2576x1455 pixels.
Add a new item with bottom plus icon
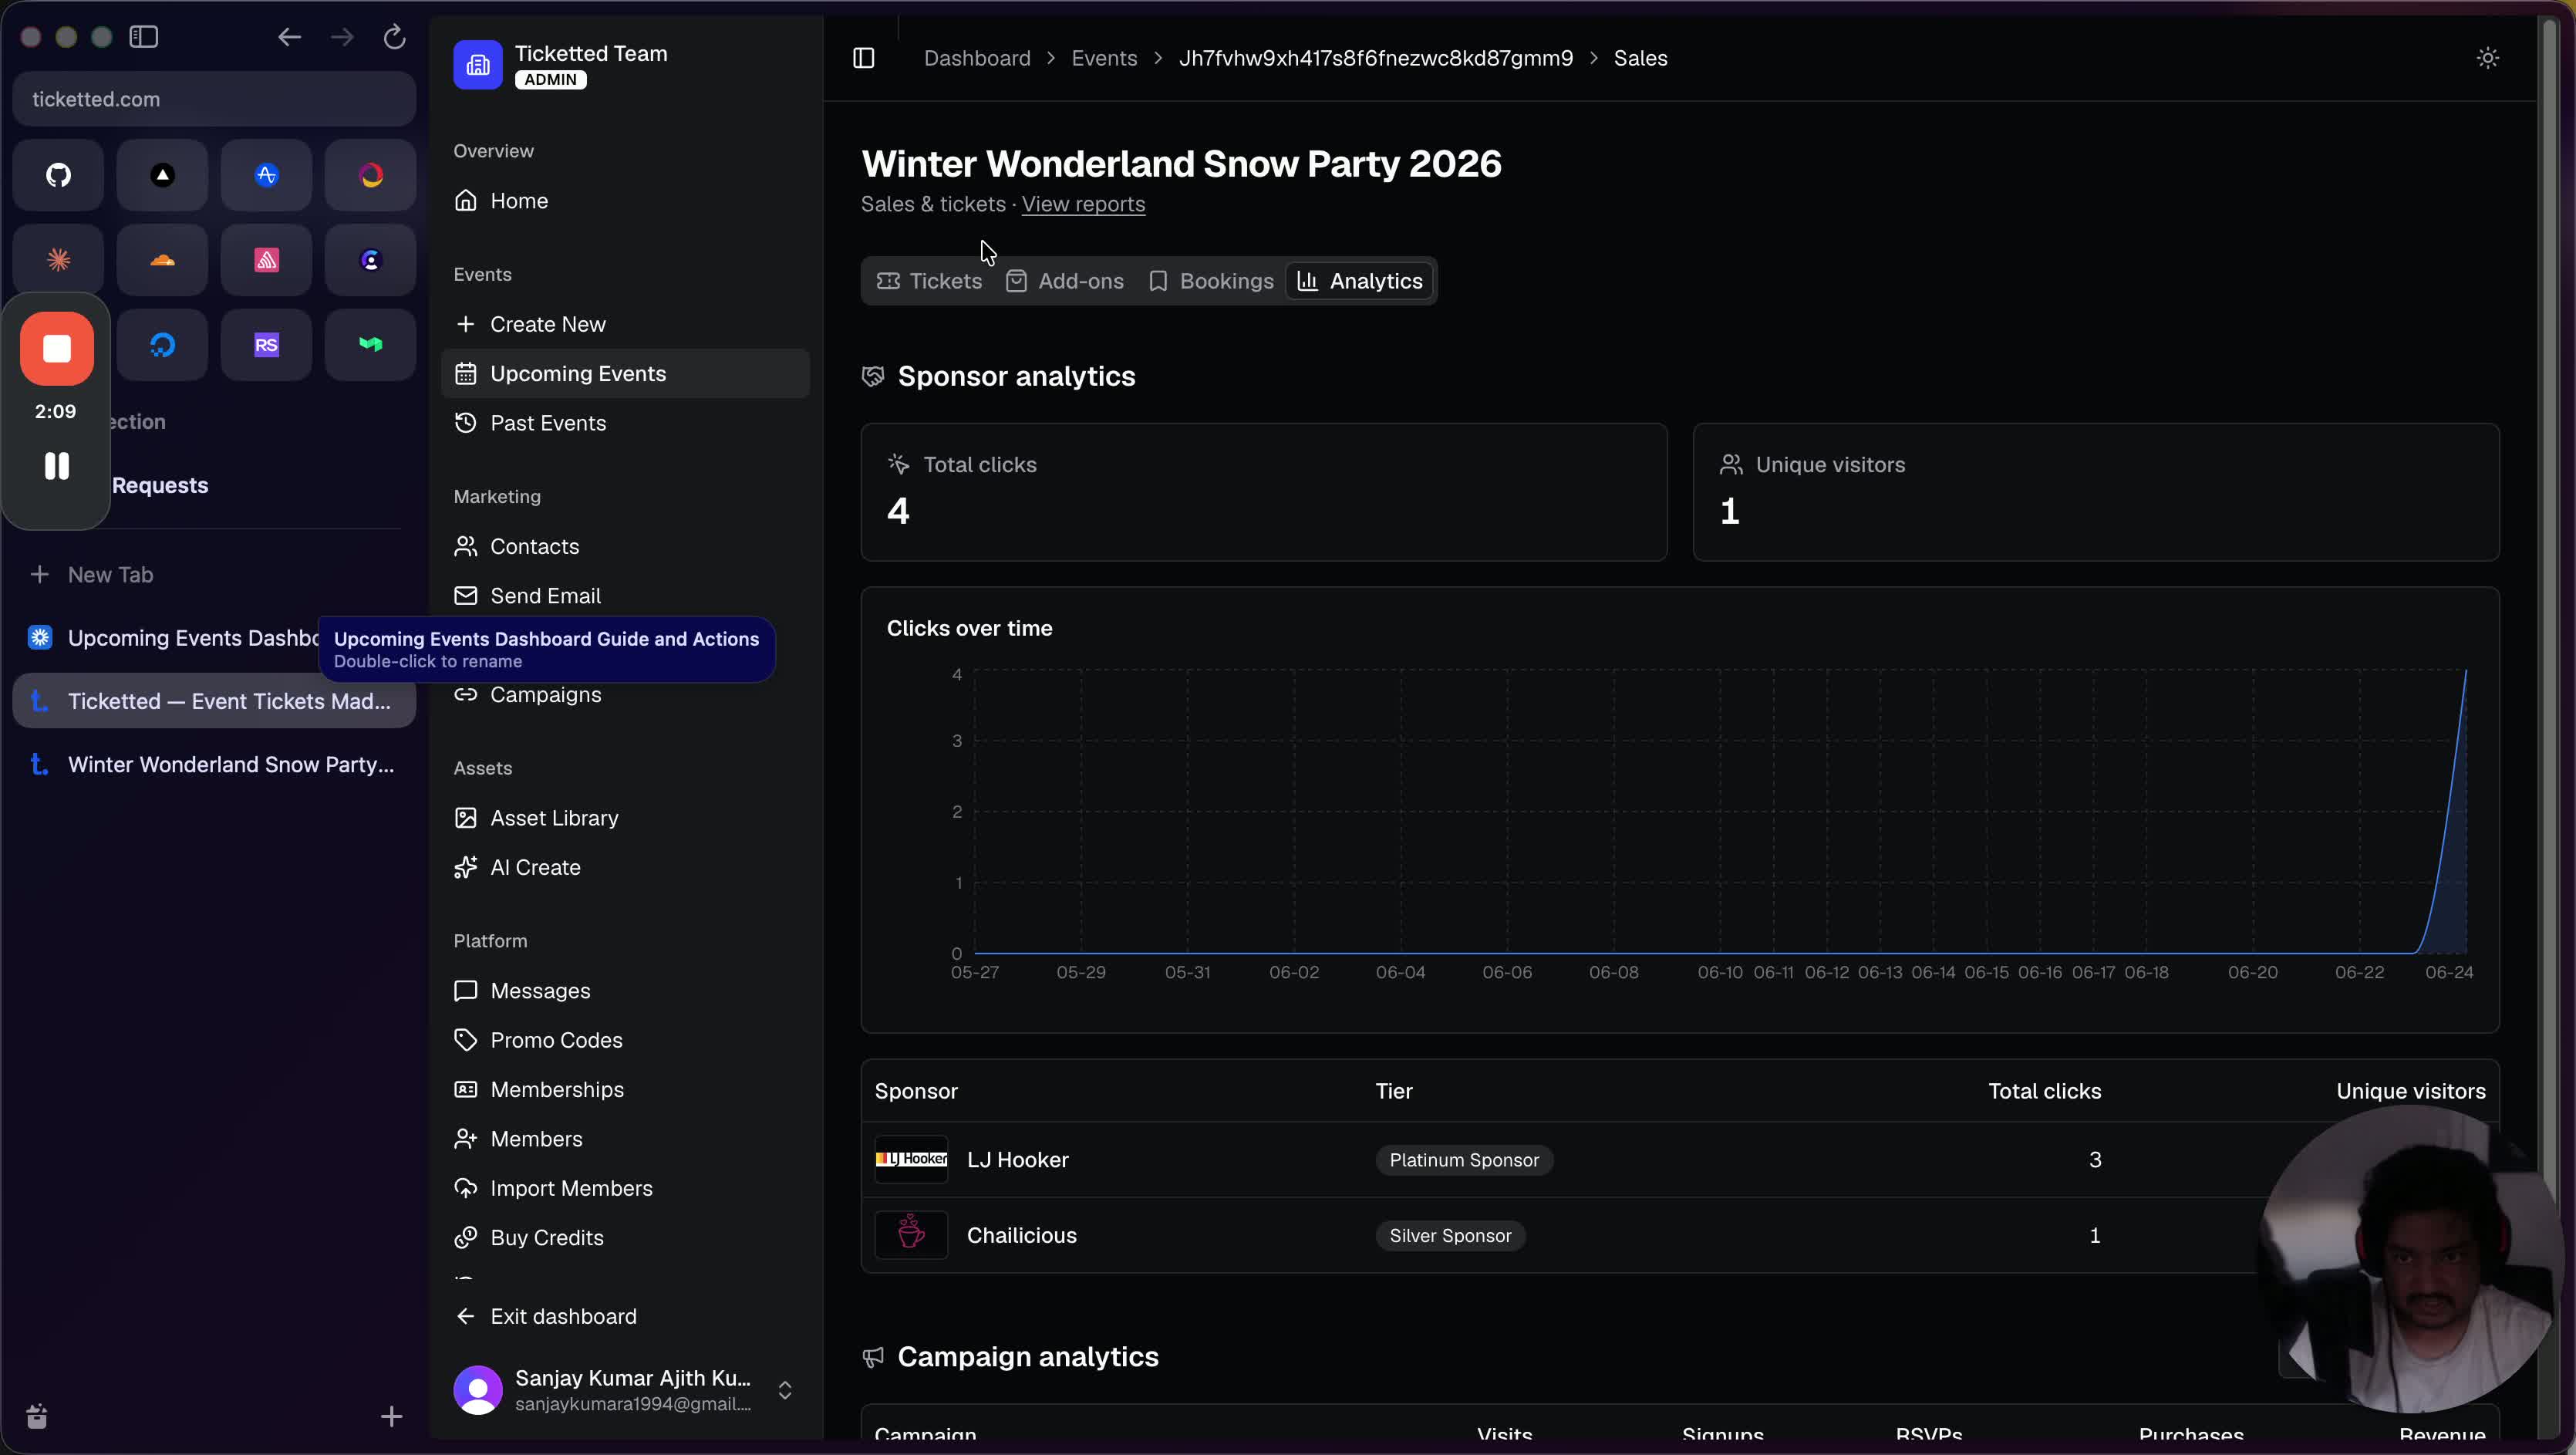391,1416
